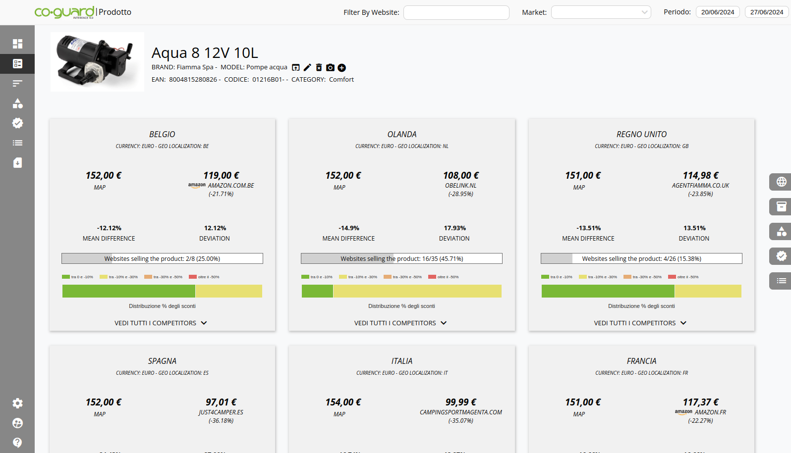791x453 pixels.
Task: Click the Aqua 8 pump product thumbnail
Action: pos(97,62)
